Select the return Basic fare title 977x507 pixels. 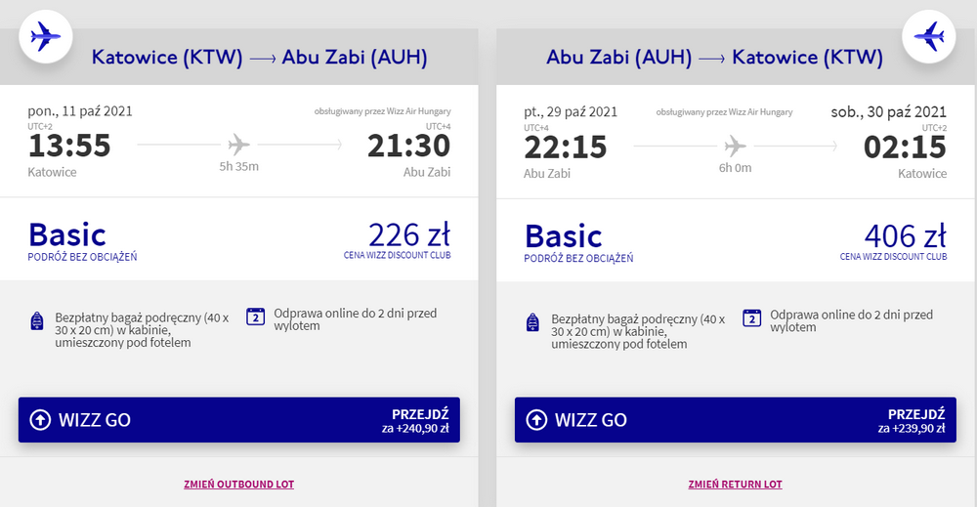(x=564, y=235)
